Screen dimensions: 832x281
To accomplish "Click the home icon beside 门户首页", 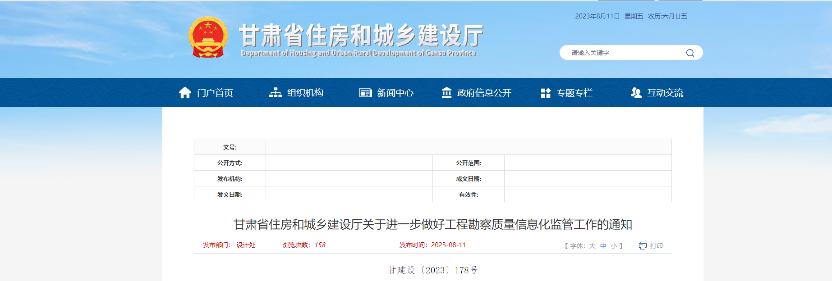I will 185,93.
